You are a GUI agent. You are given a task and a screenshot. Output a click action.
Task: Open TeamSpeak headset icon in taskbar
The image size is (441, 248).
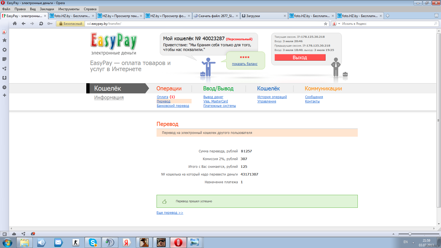pos(110,242)
